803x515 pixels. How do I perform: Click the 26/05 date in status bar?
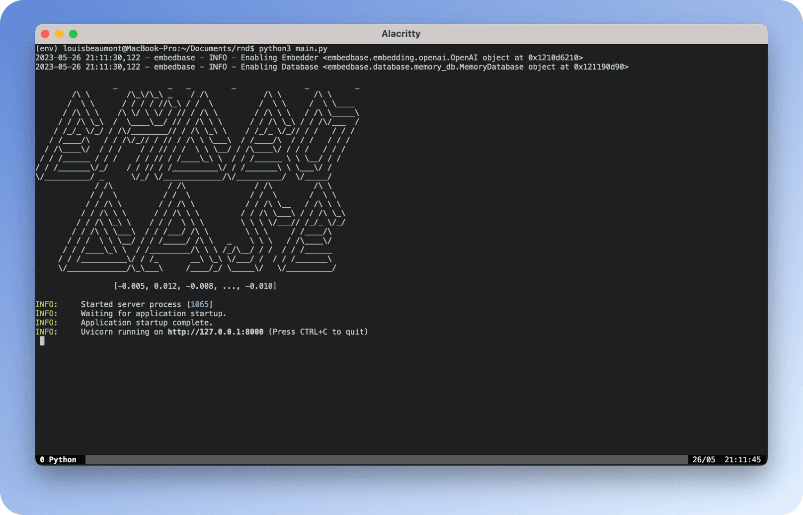(x=704, y=460)
